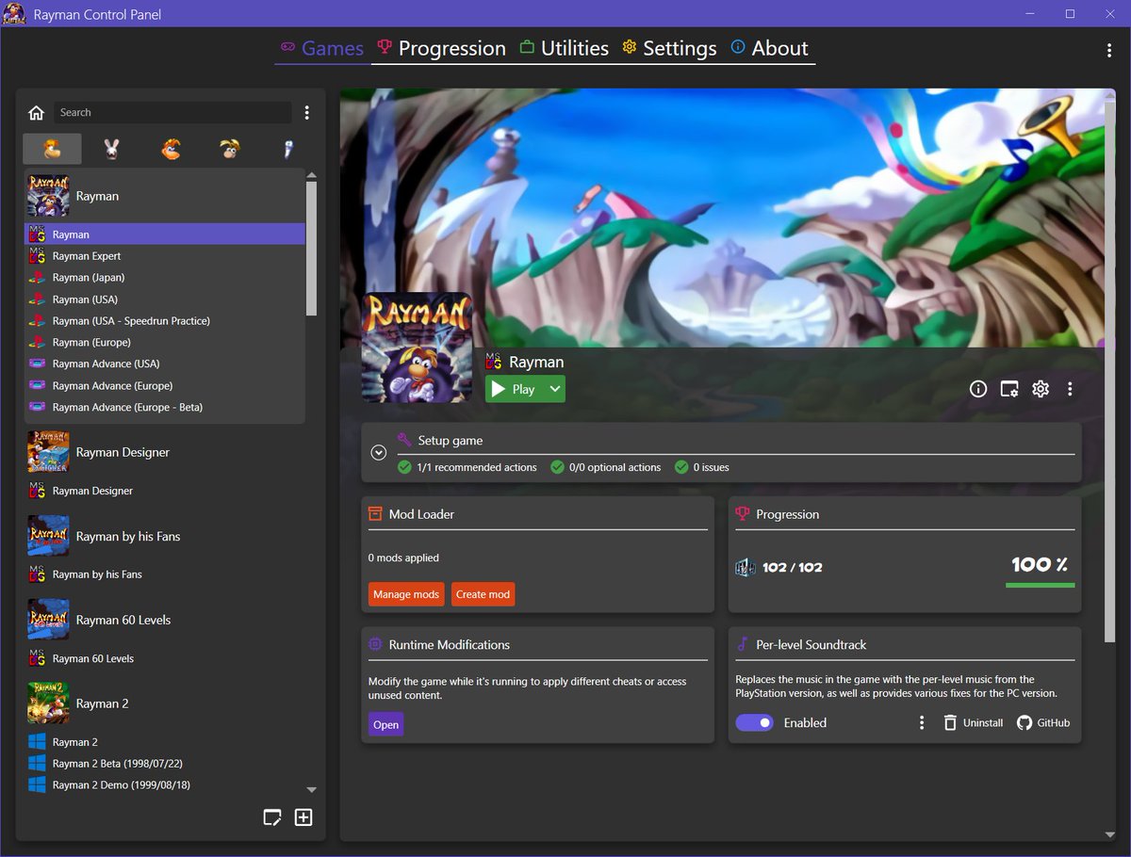
Task: Select Rayman 2 Demo (1999/08/18)
Action: [x=165, y=785]
